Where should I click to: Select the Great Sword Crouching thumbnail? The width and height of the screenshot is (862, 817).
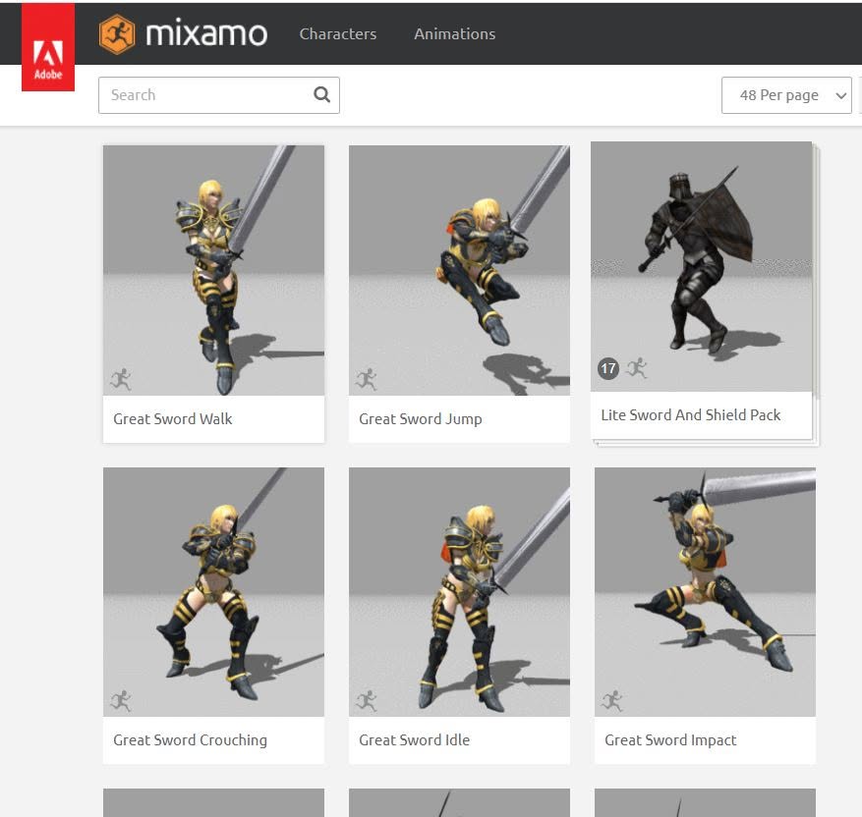(214, 592)
